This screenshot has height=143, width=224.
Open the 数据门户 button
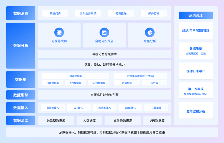(x=55, y=13)
